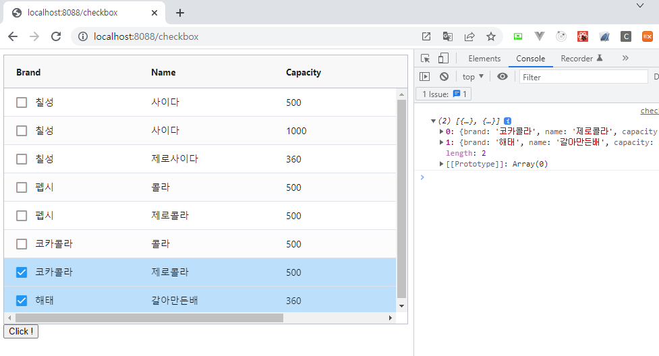Expand the [[Prototype]] Array(0) entry
The width and height of the screenshot is (659, 356).
pos(441,164)
